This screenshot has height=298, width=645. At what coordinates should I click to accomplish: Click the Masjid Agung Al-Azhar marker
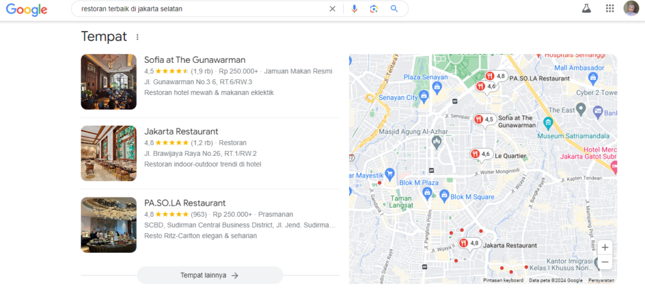pyautogui.click(x=437, y=143)
